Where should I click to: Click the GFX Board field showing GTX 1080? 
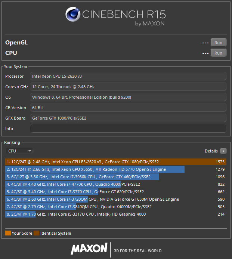128,118
